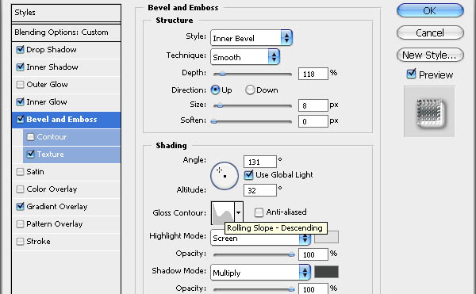Enable the Color Overlay checkbox
476x294 pixels.
[x=20, y=189]
